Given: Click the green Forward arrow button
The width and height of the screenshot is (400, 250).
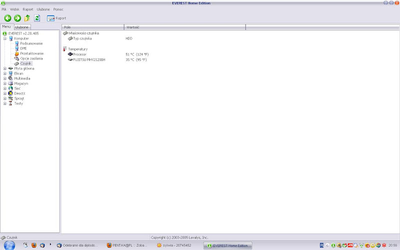Looking at the screenshot, I should pos(17,18).
